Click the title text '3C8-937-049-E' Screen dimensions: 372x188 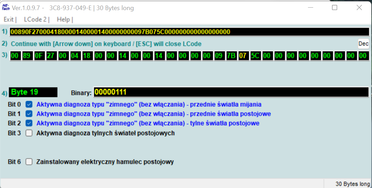click(x=70, y=8)
